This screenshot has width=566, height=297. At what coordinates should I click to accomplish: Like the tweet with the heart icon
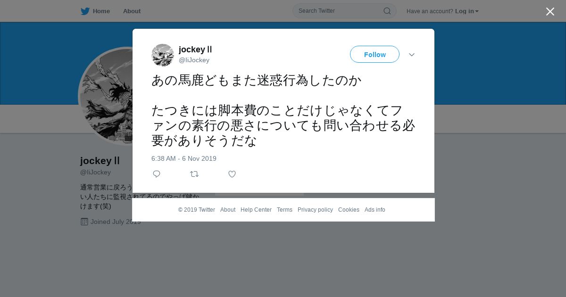tap(232, 174)
